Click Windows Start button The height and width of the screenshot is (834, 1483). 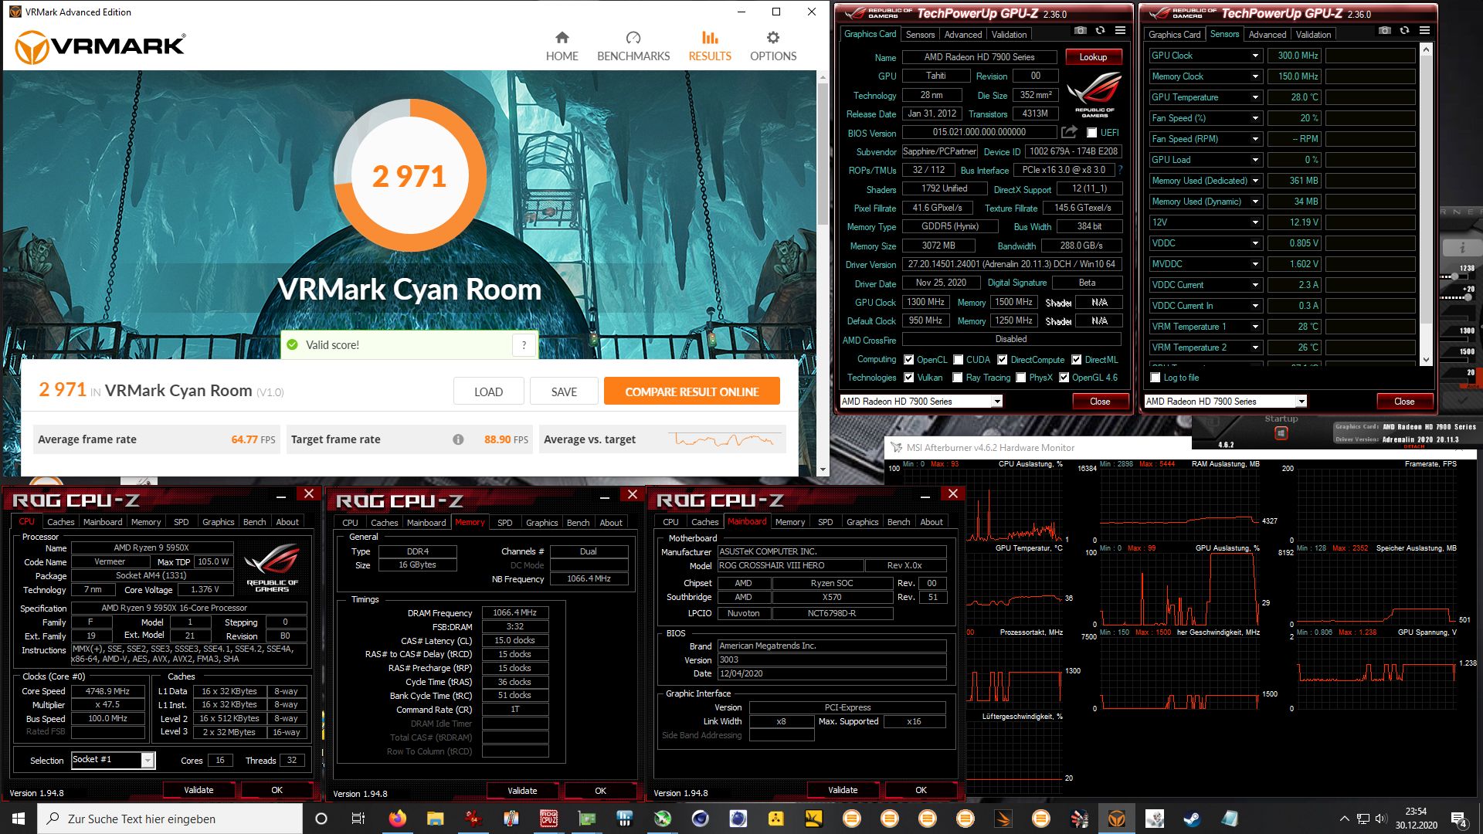19,819
